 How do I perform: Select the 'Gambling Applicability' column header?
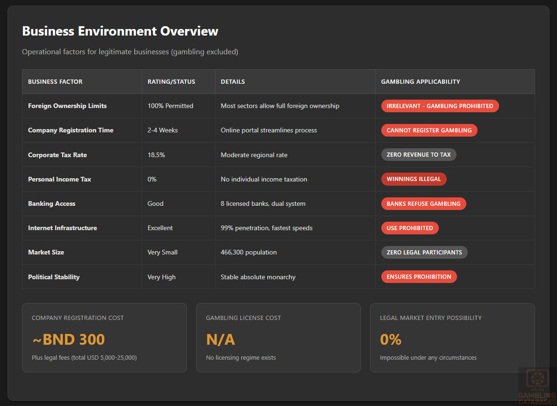pos(421,82)
